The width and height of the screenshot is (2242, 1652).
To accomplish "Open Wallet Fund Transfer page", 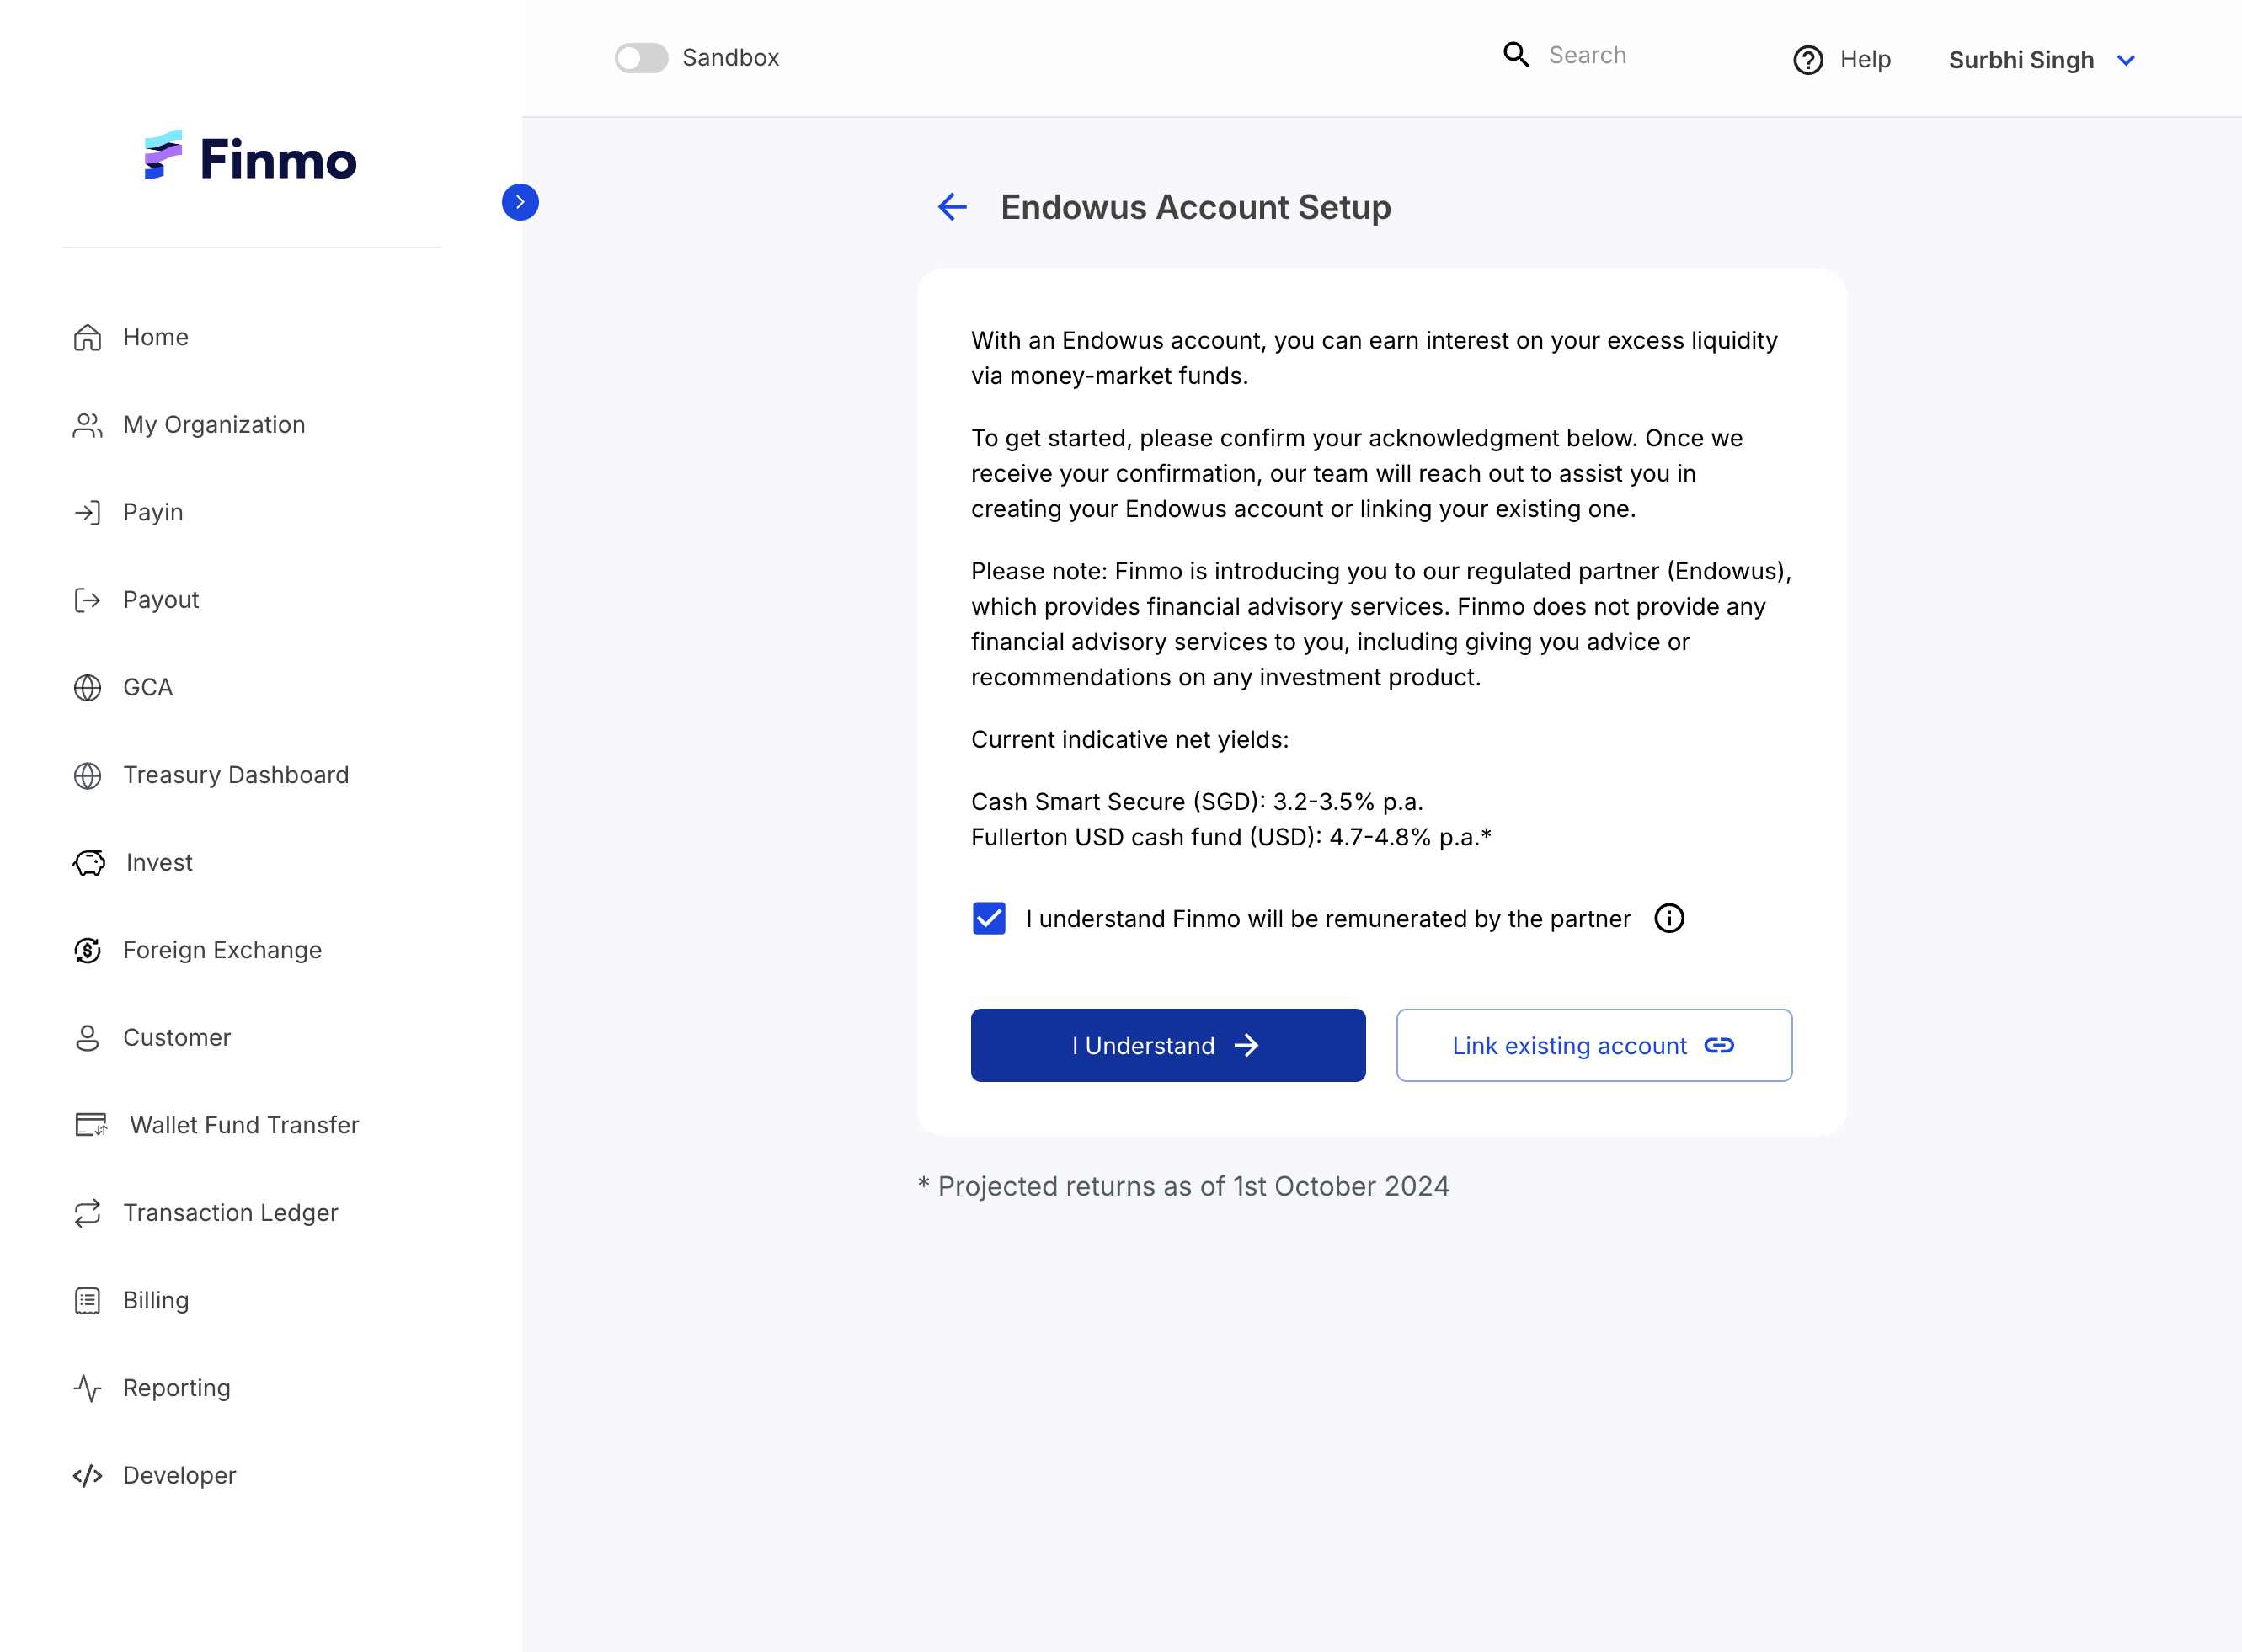I will pos(217,1125).
